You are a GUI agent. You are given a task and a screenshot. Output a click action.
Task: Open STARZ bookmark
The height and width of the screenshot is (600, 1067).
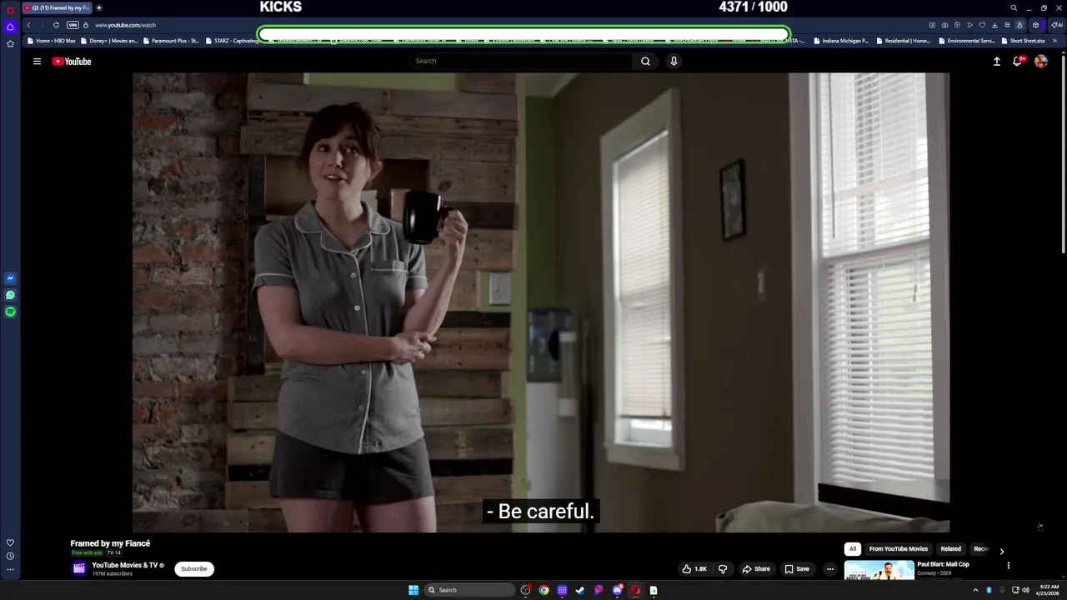(x=232, y=41)
